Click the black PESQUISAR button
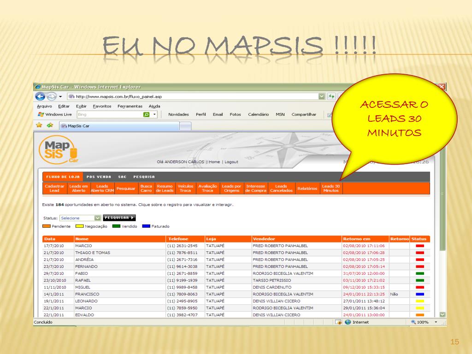 [x=119, y=218]
